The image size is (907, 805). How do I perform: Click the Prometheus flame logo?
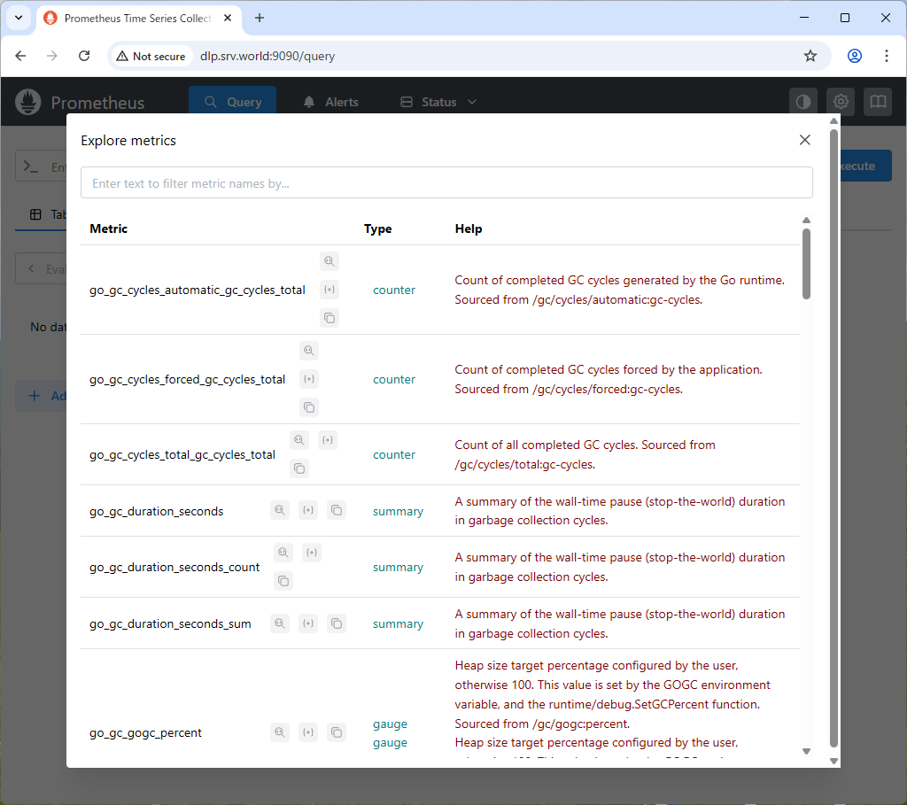point(27,103)
